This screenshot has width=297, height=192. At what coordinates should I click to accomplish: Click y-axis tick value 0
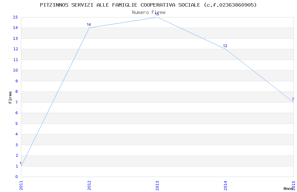(17, 177)
